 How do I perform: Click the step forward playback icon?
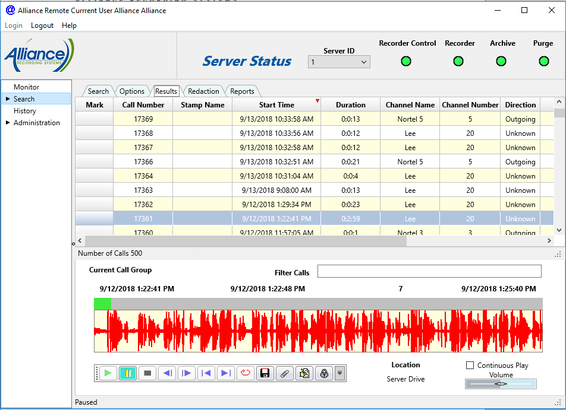point(187,373)
